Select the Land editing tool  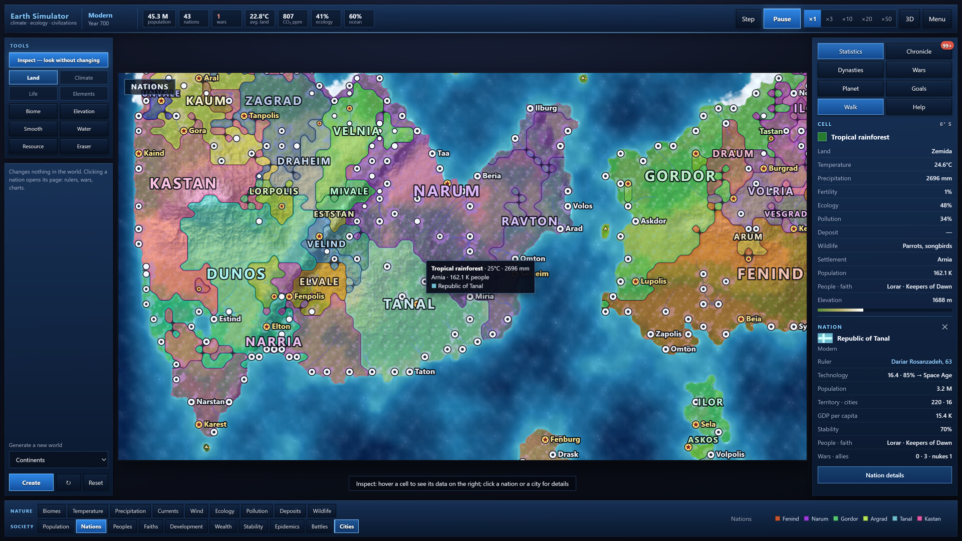tap(33, 78)
